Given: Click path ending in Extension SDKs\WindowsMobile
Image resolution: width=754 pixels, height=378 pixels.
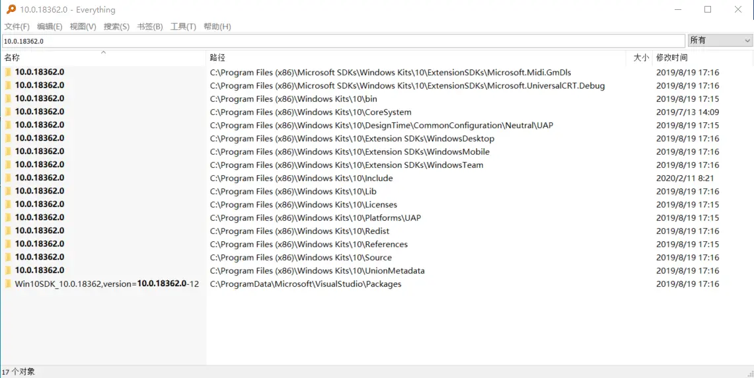Looking at the screenshot, I should click(x=350, y=151).
